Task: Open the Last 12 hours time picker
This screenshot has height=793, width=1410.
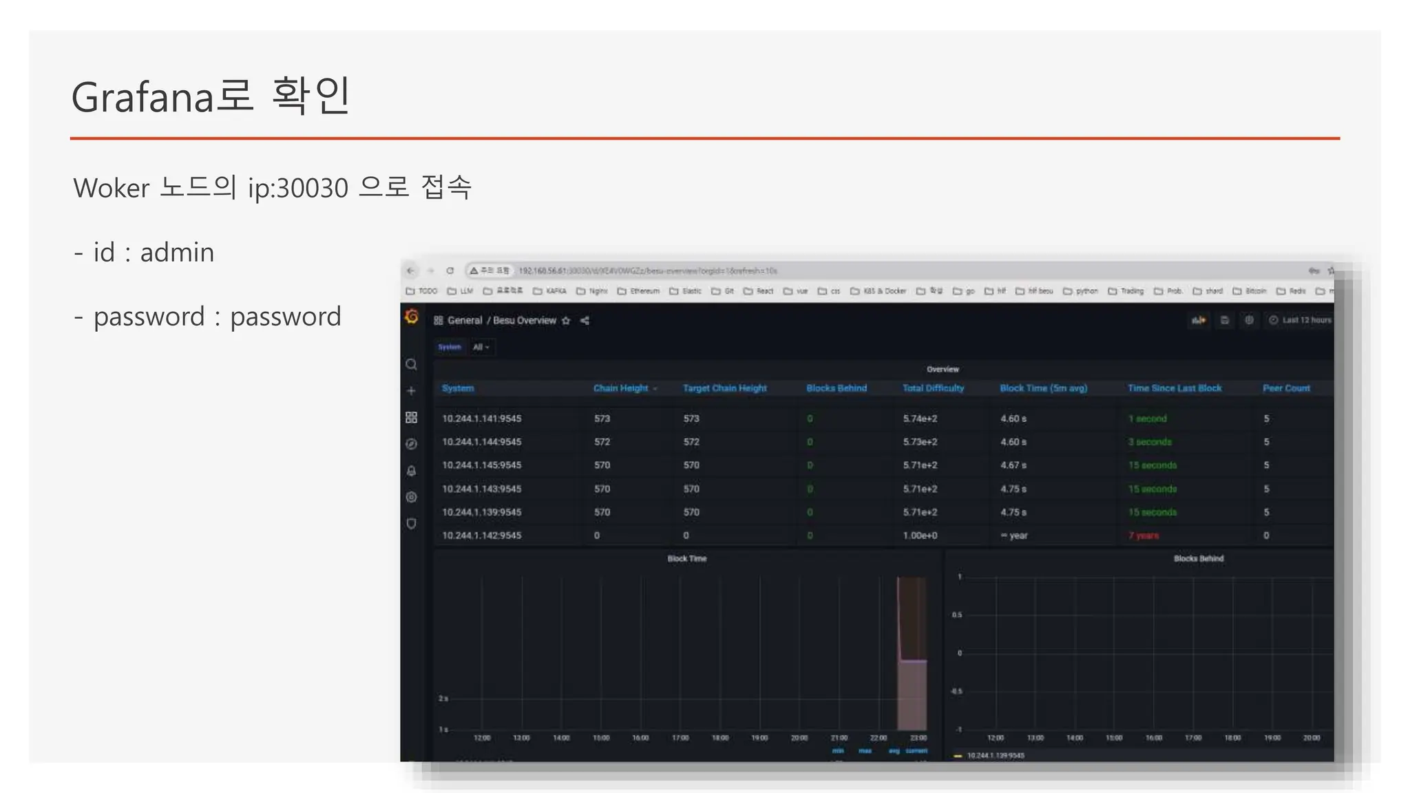Action: click(1301, 320)
